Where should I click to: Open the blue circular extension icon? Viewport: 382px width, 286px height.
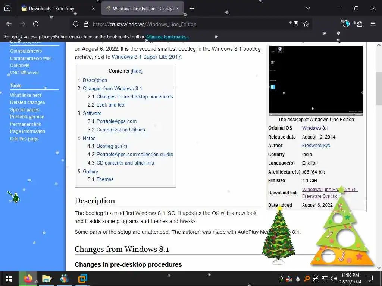[346, 24]
